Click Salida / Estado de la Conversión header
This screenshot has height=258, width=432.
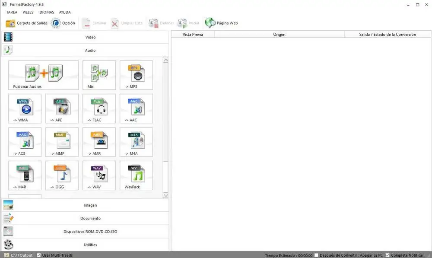388,35
